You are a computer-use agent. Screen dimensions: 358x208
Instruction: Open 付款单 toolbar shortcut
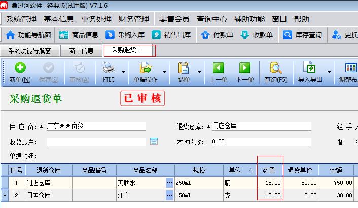point(217,35)
